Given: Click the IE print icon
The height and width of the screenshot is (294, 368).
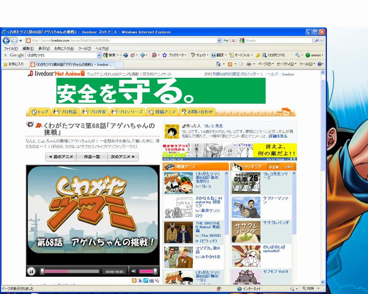Looking at the screenshot, I should (249, 64).
